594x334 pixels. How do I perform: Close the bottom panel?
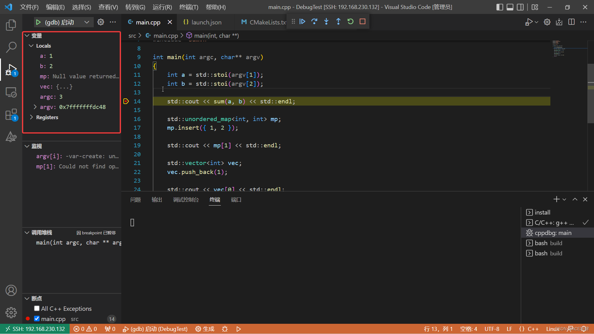(x=585, y=199)
